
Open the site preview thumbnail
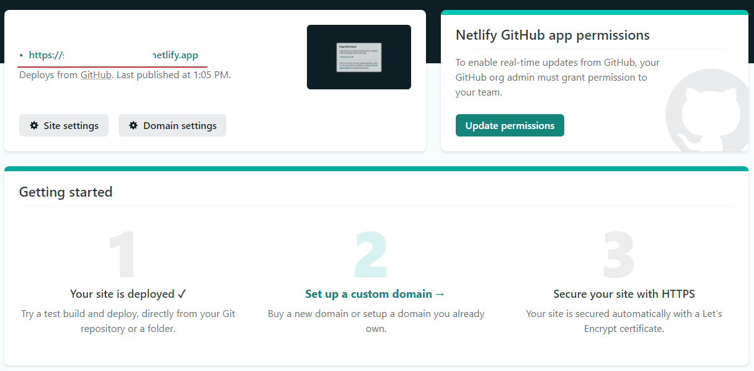point(359,57)
